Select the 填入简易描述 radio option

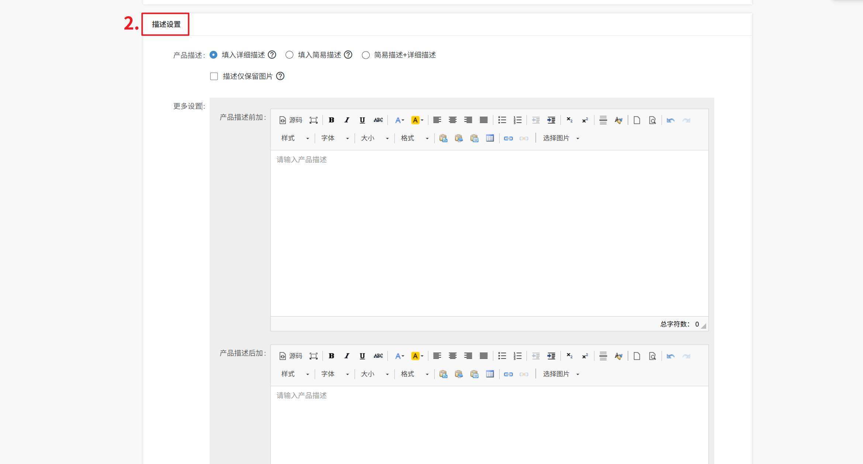(290, 55)
